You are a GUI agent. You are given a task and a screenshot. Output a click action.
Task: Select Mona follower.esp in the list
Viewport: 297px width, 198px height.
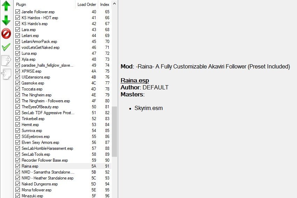click(63, 190)
